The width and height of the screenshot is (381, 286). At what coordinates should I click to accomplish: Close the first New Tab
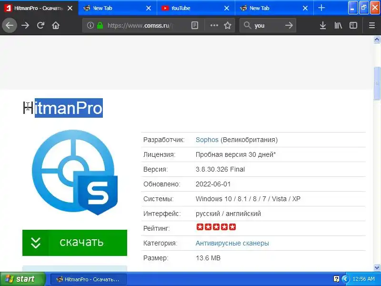tap(149, 8)
